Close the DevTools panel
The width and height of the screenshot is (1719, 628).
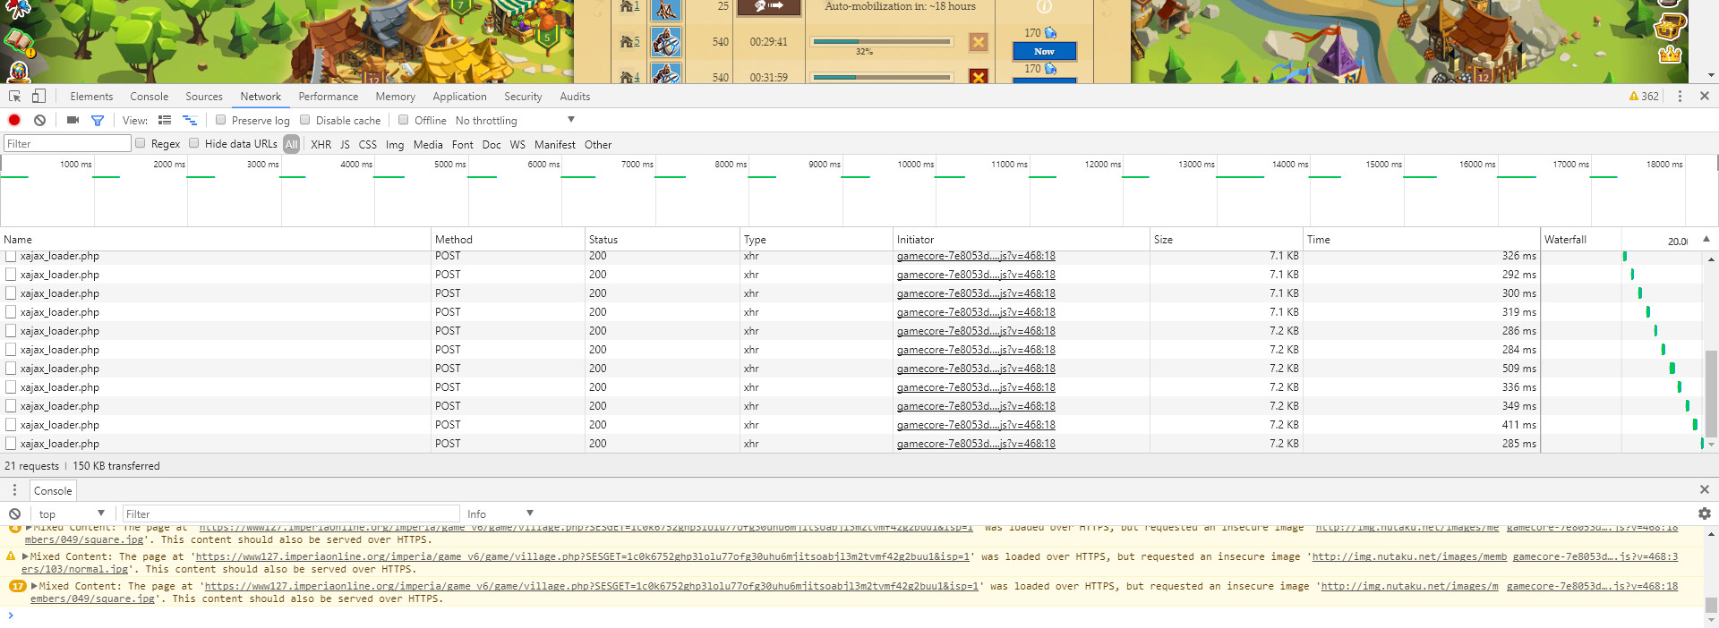(x=1705, y=96)
